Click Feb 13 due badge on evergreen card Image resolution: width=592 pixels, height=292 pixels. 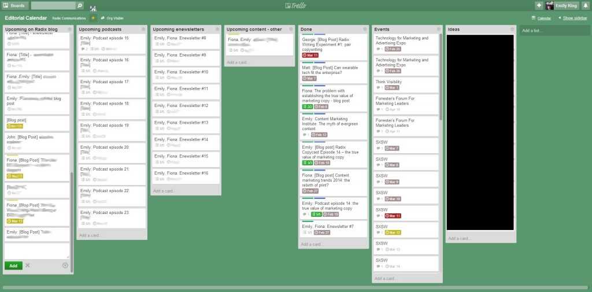tap(319, 135)
